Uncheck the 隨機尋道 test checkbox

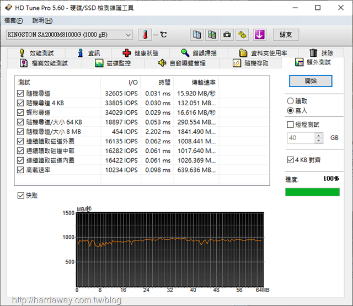click(x=20, y=93)
